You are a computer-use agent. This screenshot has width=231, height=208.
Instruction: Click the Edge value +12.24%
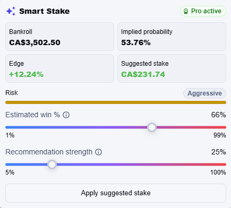point(27,74)
